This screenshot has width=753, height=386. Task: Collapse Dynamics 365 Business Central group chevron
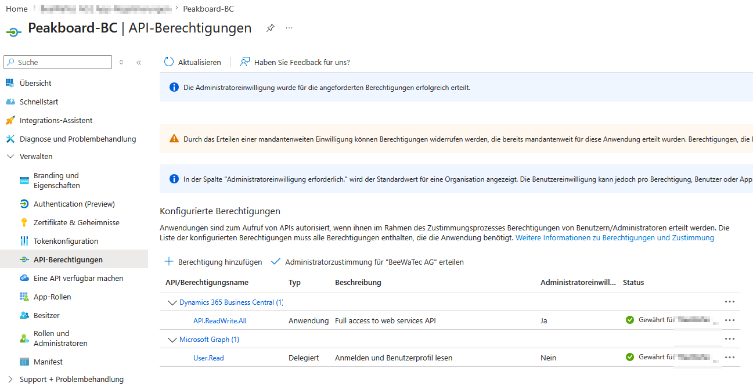(x=172, y=302)
